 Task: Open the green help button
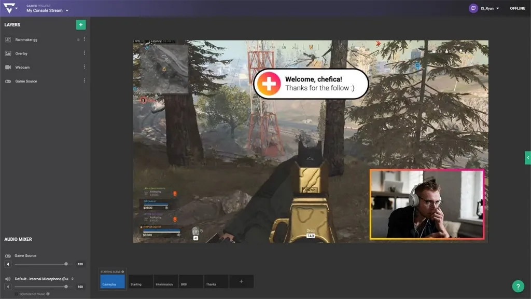518,286
